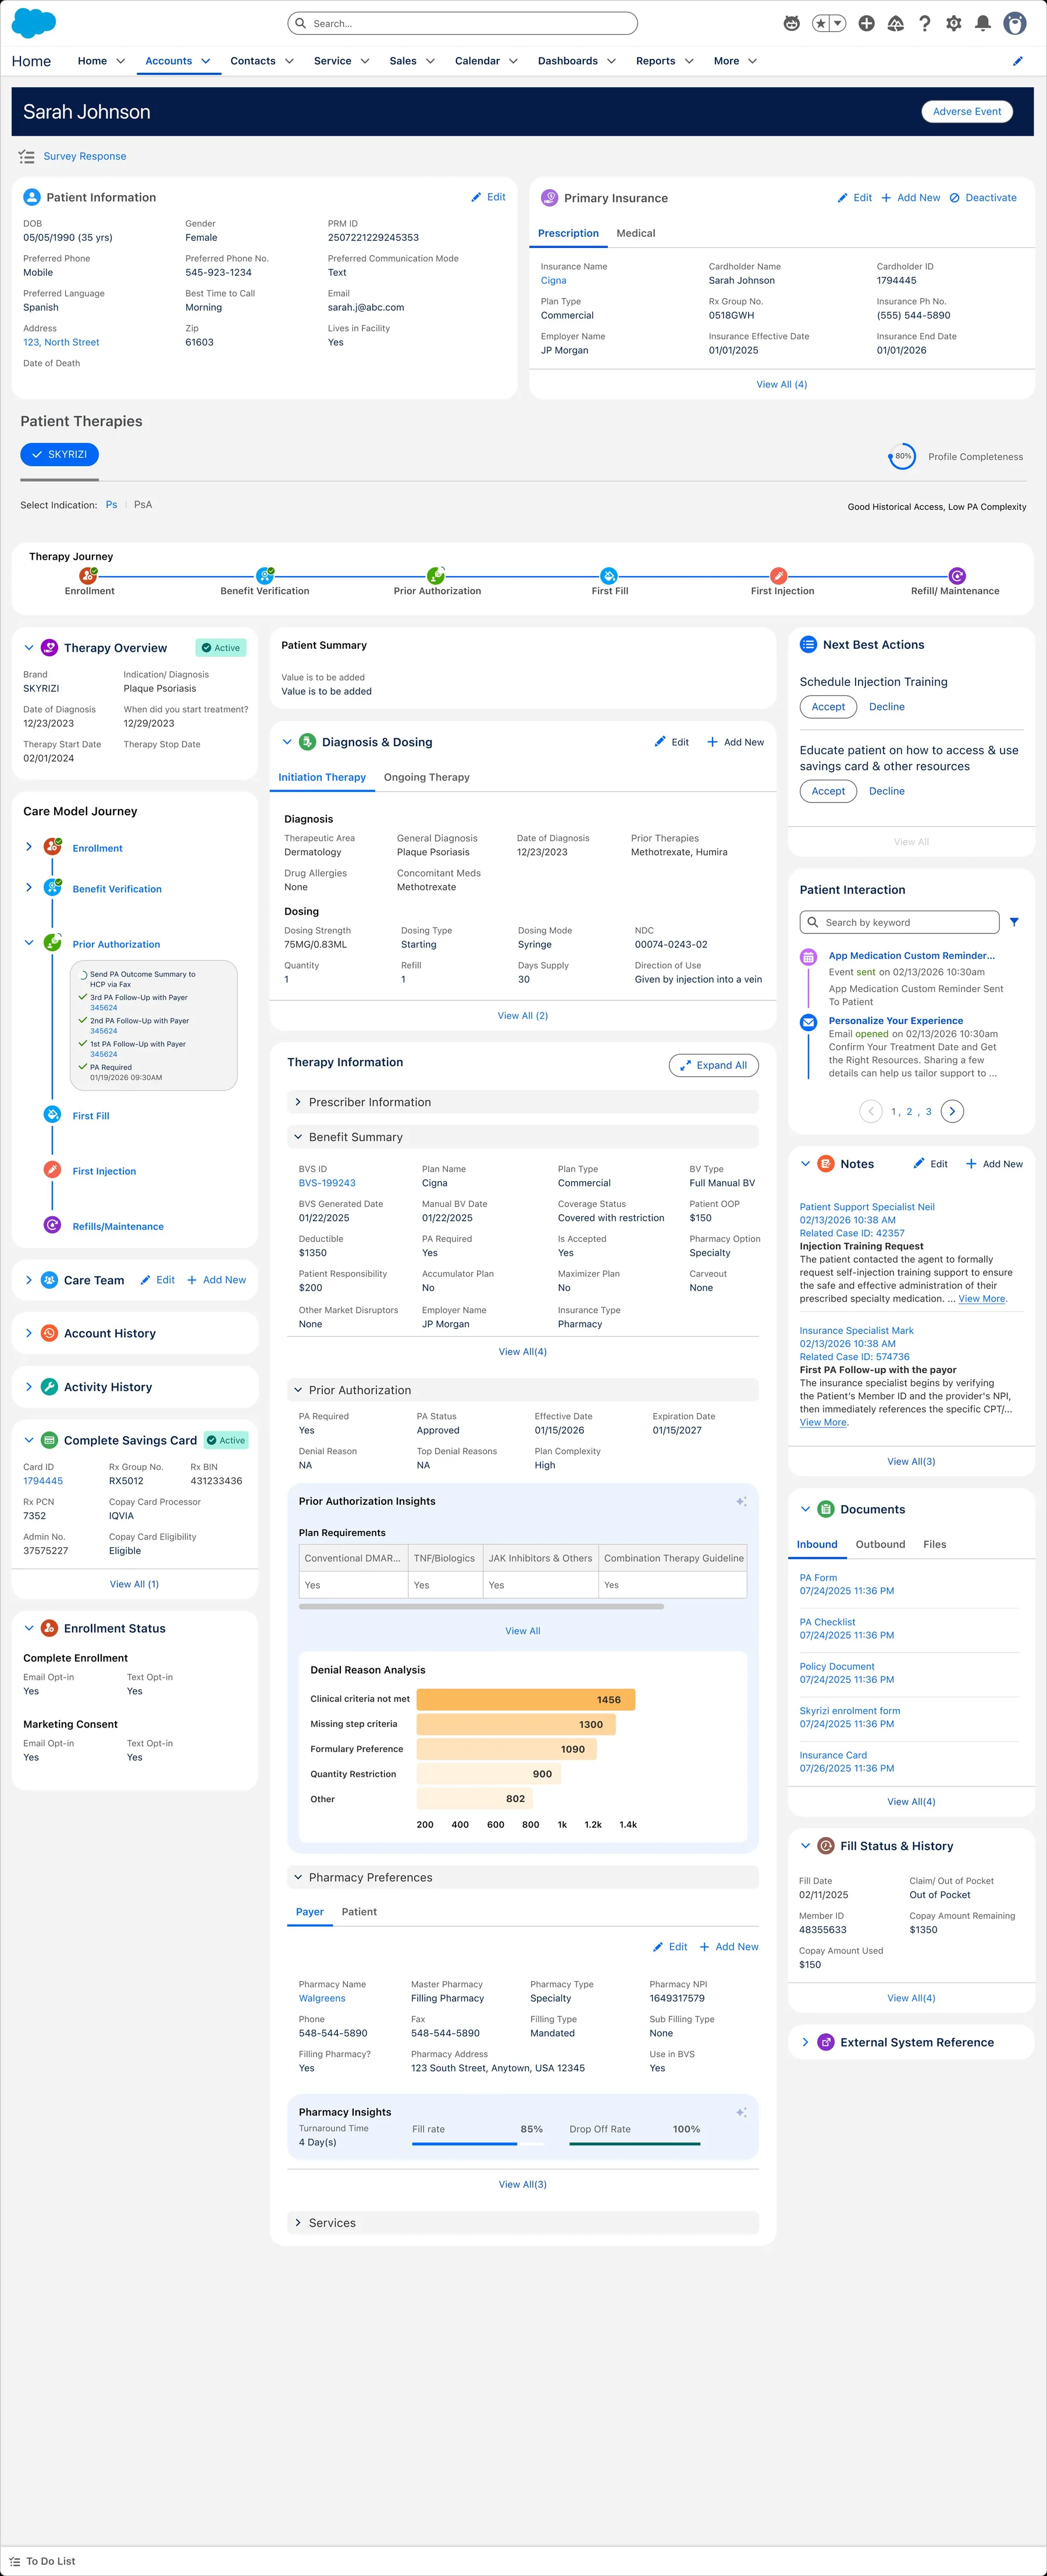
Task: Click the Patient Information person icon
Action: click(32, 197)
